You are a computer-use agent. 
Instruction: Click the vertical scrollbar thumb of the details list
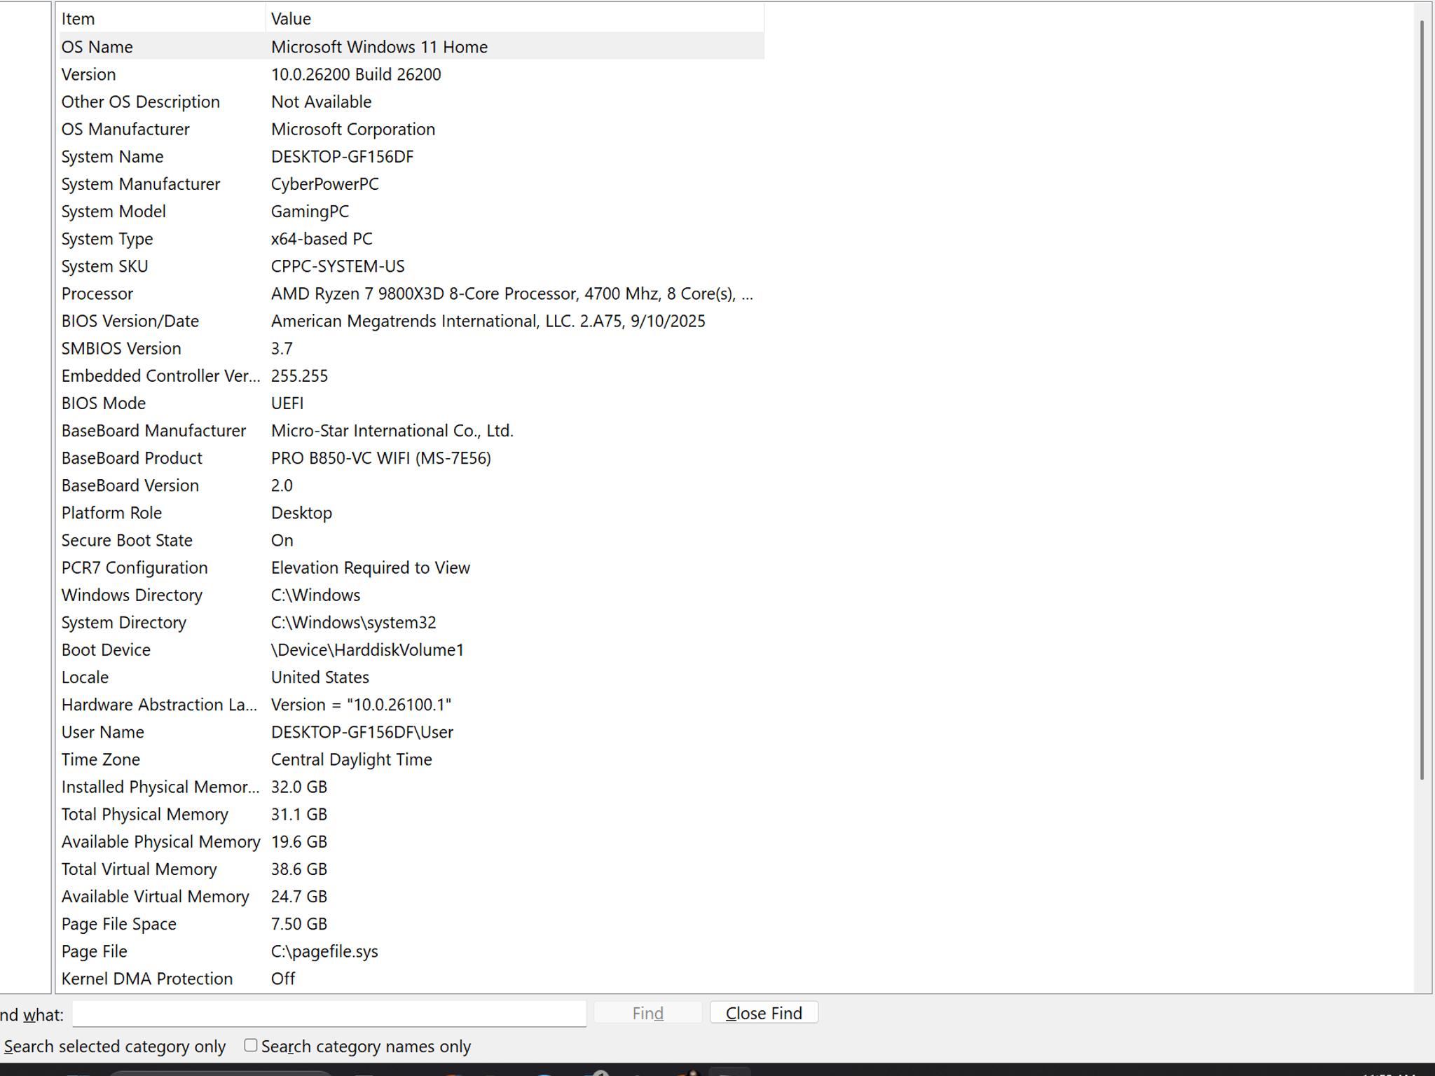click(x=1422, y=399)
